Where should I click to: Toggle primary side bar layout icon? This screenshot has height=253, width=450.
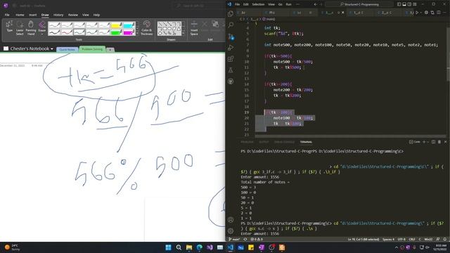pos(399,4)
